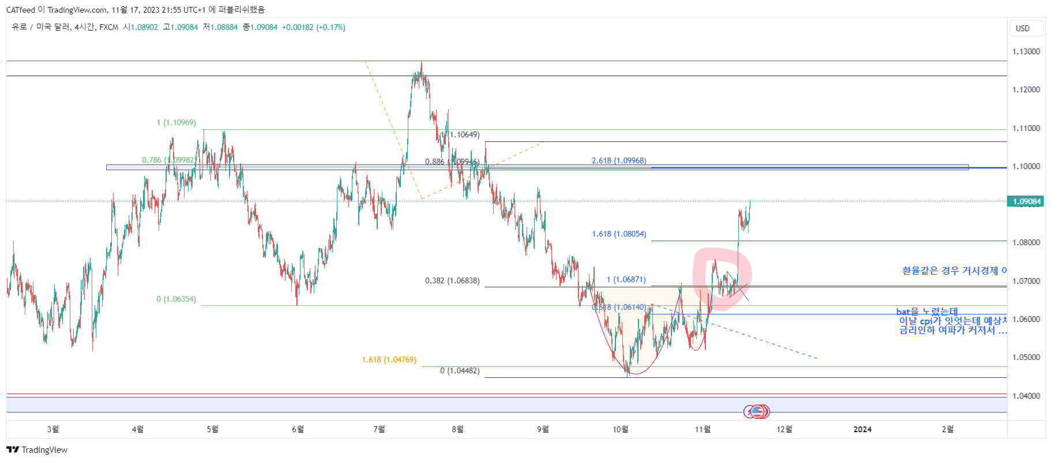Click the purple lightning event marker
The image size is (1052, 461).
click(749, 411)
